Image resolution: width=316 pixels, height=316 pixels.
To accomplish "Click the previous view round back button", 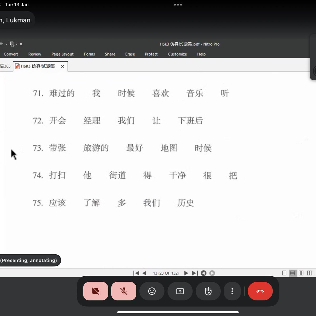I will (x=204, y=273).
